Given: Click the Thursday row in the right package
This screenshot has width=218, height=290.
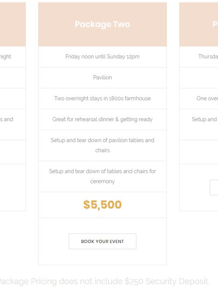Looking at the screenshot, I should tap(199, 57).
